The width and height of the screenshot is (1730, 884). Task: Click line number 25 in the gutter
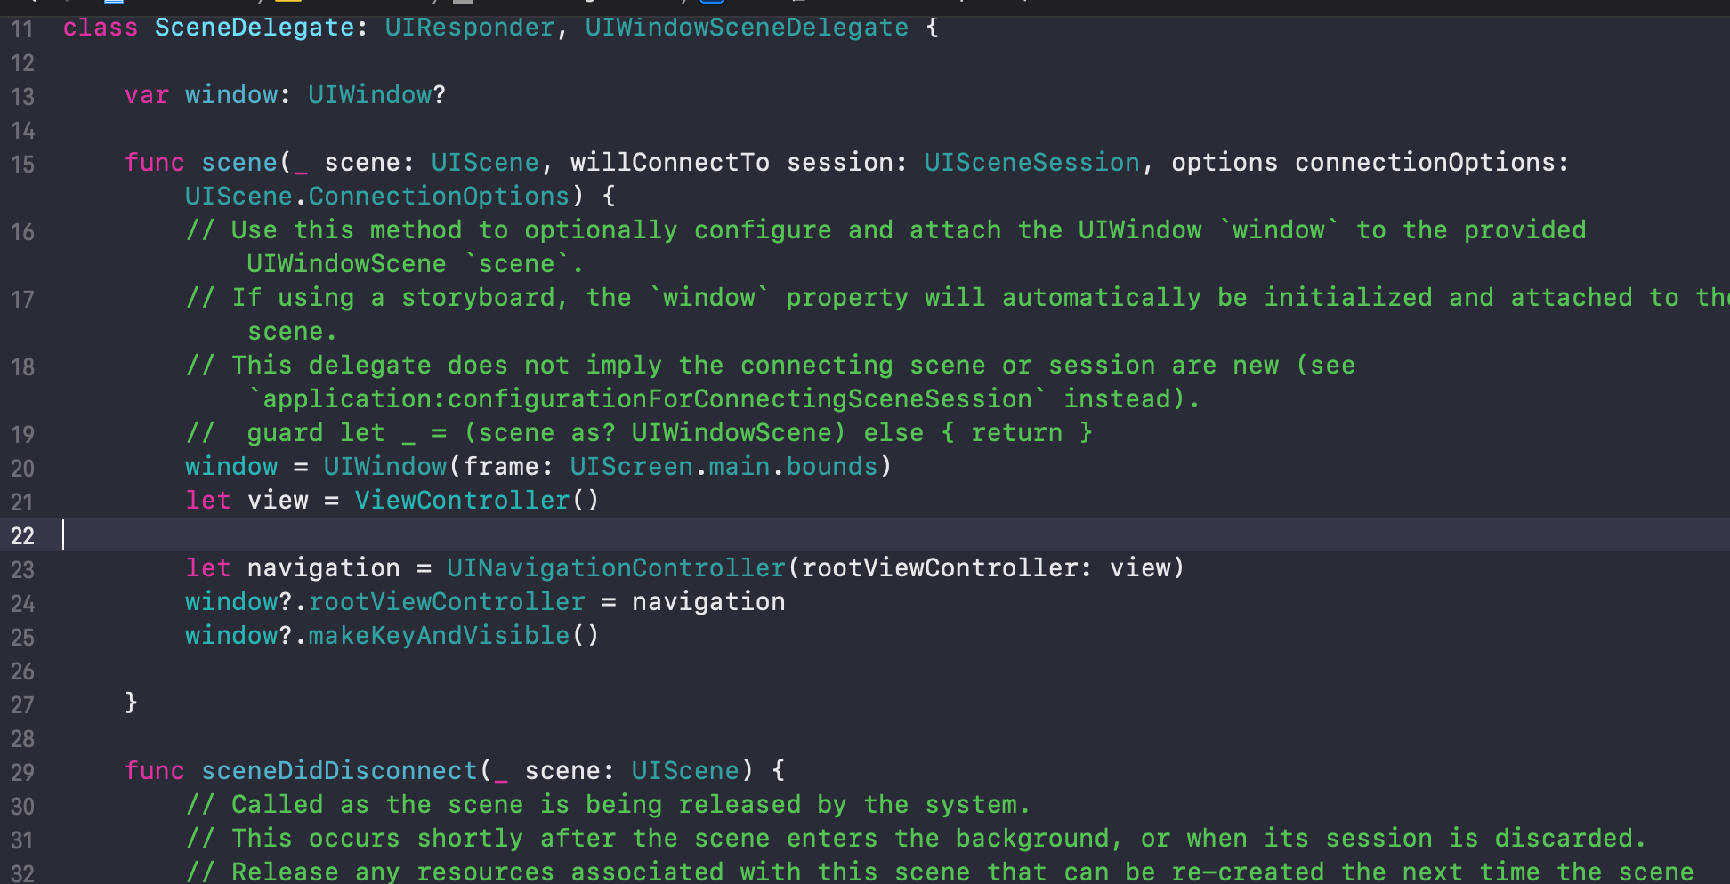tap(22, 638)
